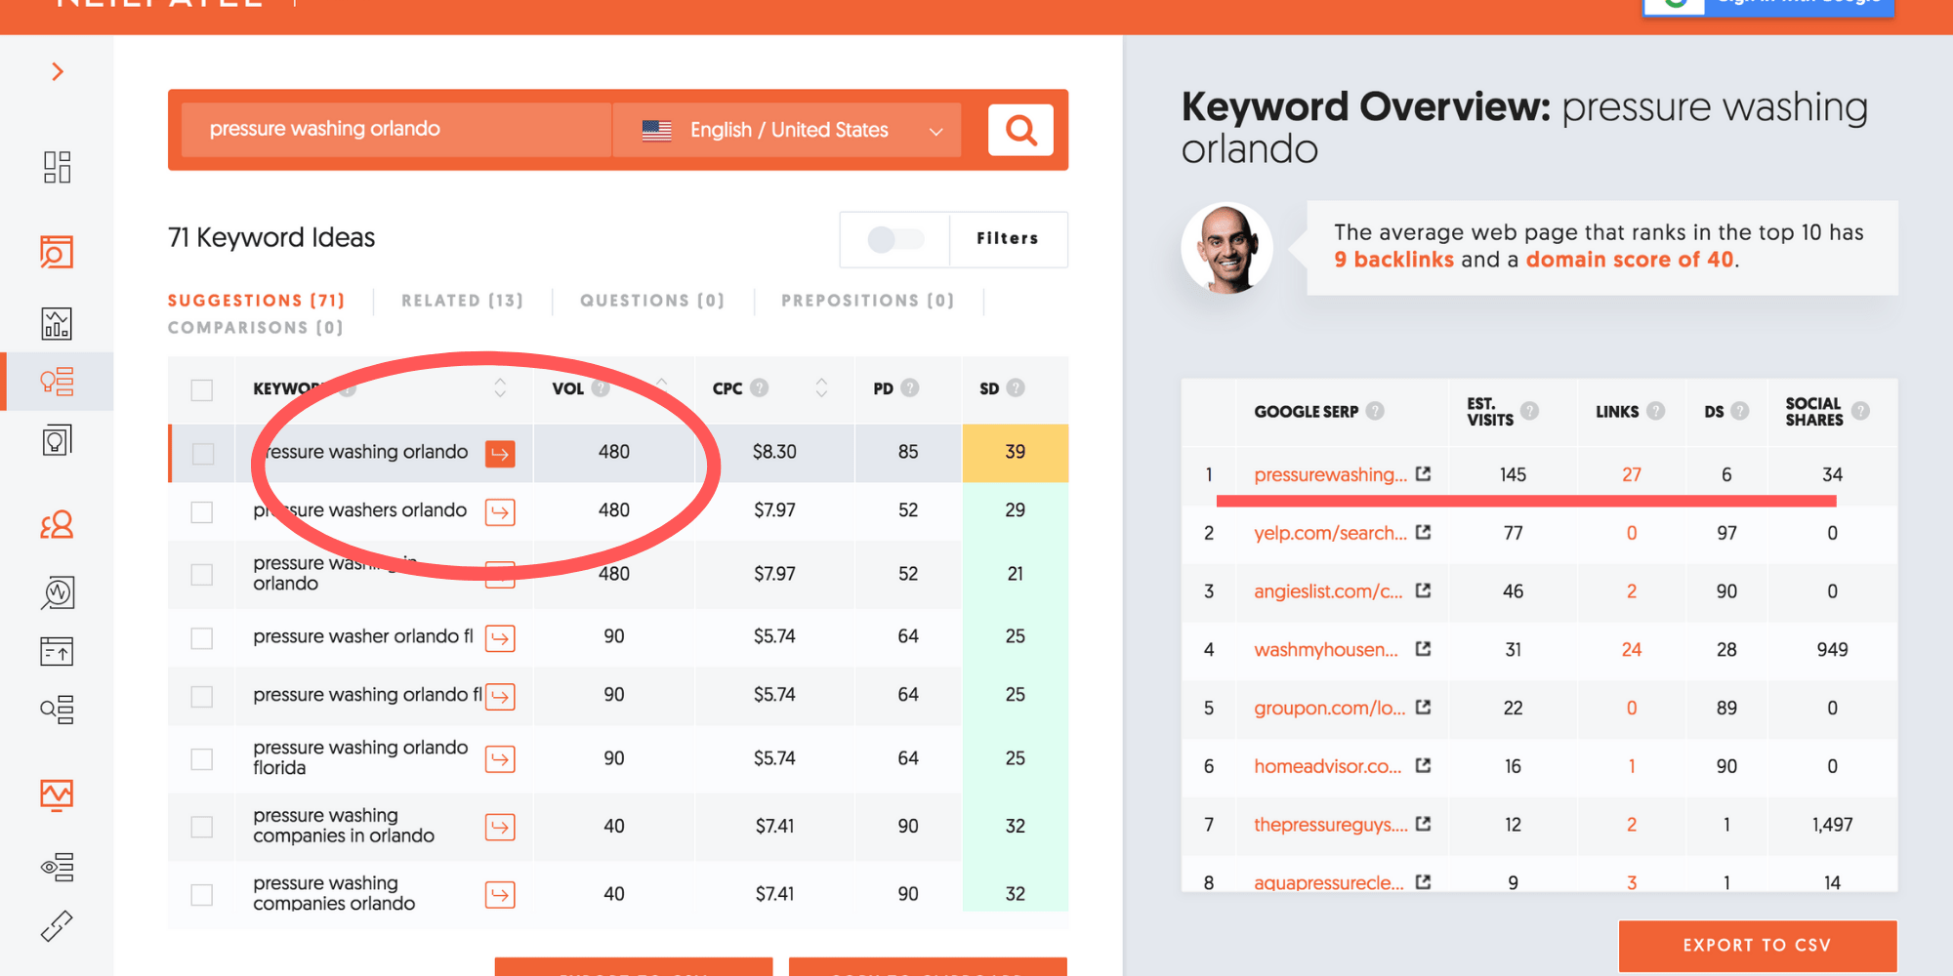Open the pressurewashing... SERP result link
Image resolution: width=1953 pixels, height=976 pixels.
pyautogui.click(x=1330, y=474)
